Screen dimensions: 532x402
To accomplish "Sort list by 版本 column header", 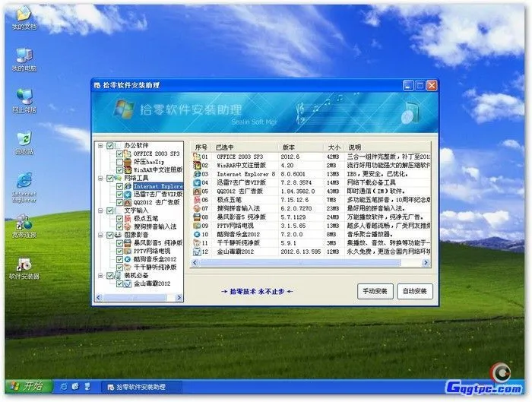I will [x=301, y=147].
